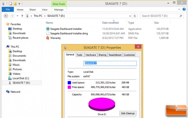Switch to the Share ribbon tab
The height and width of the screenshot is (118, 188).
point(32,10)
